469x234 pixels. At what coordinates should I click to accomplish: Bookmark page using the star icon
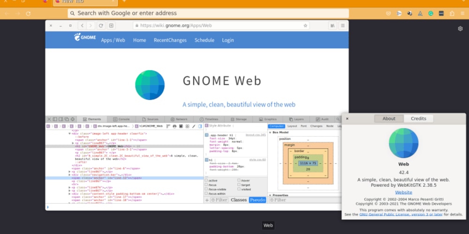(305, 26)
